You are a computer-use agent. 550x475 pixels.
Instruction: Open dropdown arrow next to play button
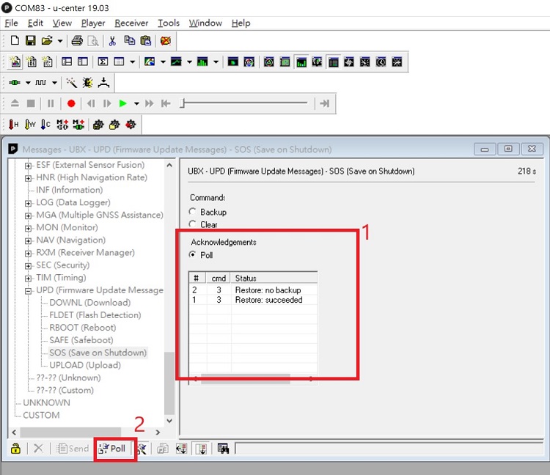(136, 104)
